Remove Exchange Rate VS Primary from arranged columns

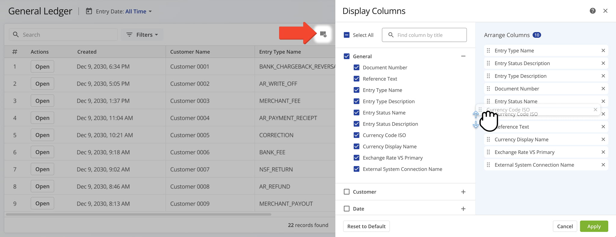[603, 152]
